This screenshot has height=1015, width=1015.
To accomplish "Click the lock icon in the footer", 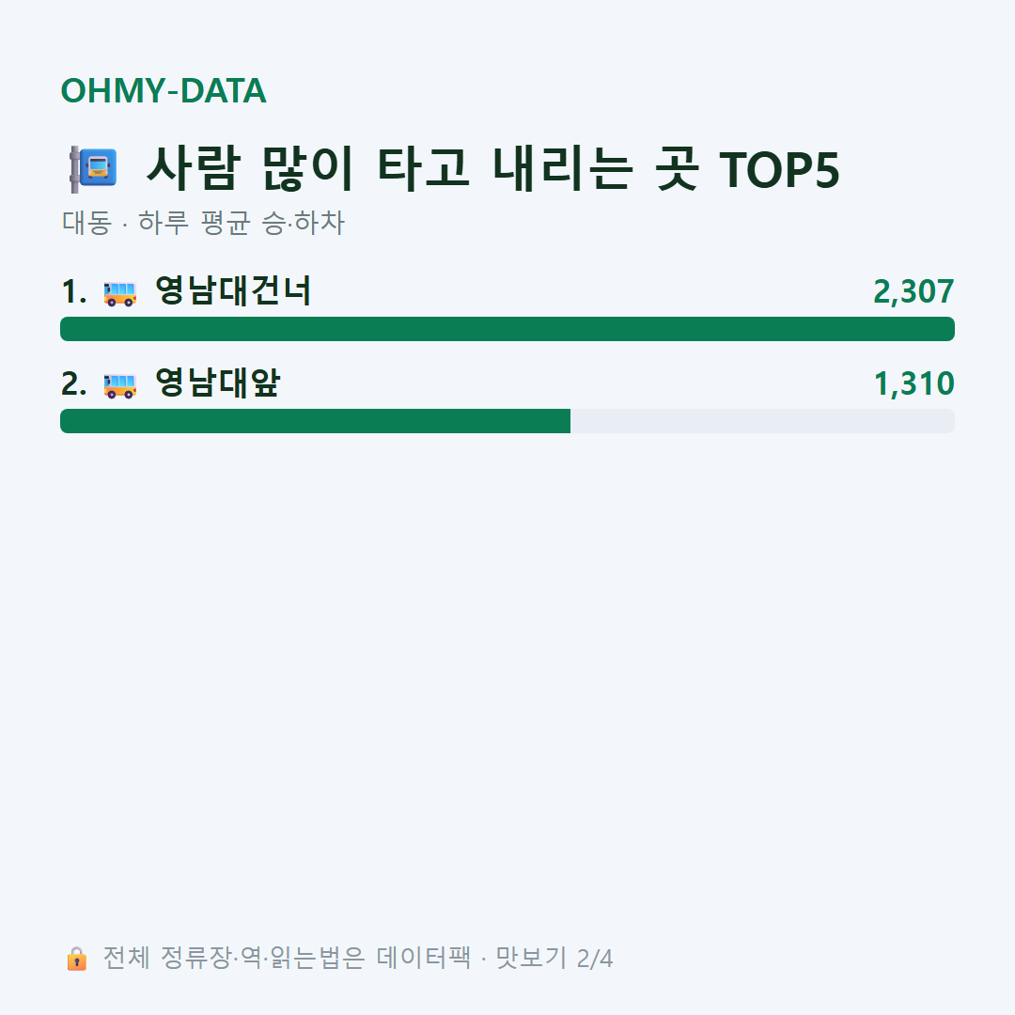I will (x=76, y=958).
